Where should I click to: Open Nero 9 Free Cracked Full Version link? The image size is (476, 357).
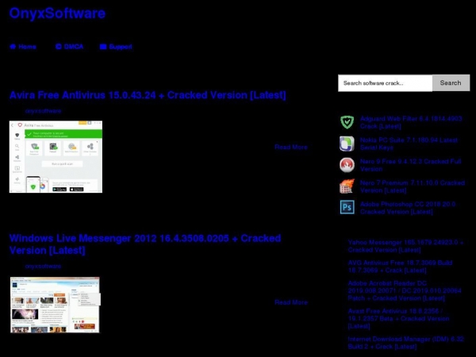[x=410, y=165]
